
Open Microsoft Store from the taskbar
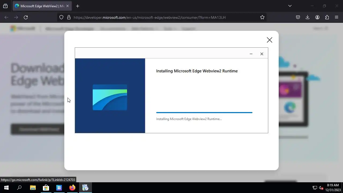pos(46,188)
